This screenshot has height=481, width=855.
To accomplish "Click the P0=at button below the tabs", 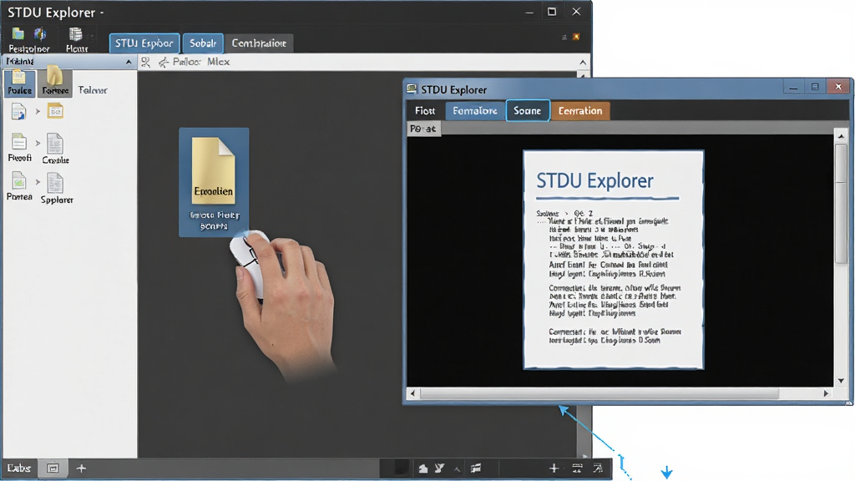I will point(423,129).
